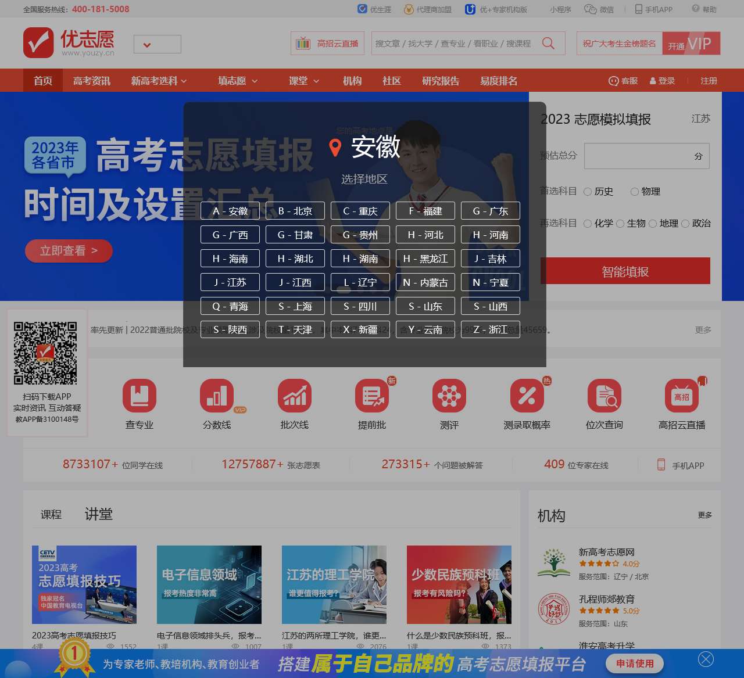Open the 测评 assessment tool

point(449,404)
